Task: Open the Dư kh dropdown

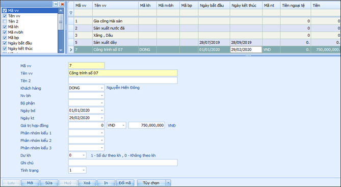Action: pyautogui.click(x=84, y=155)
